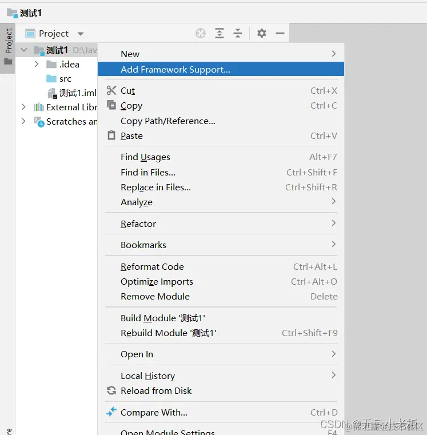
Task: Expand the .idea folder node
Action: pos(37,65)
